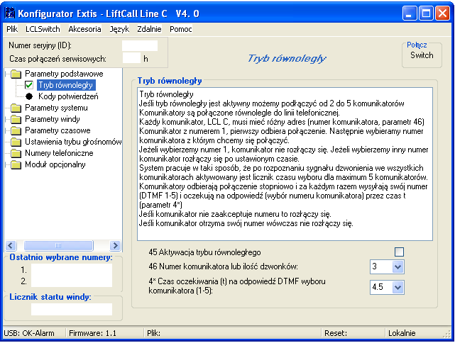This screenshot has height=343, width=455.
Task: Select Parametry podstawowe tree item
Action: tap(64, 74)
